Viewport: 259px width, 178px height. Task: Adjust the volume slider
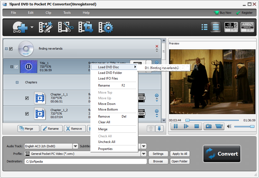[x=244, y=126]
